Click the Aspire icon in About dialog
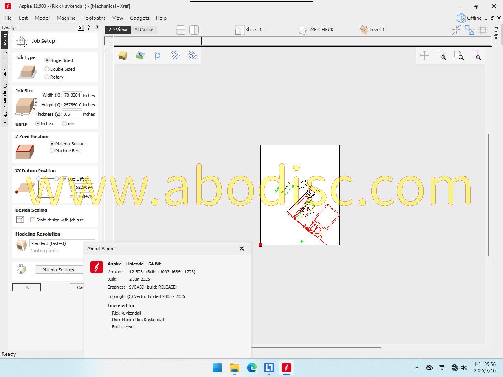 [97, 267]
